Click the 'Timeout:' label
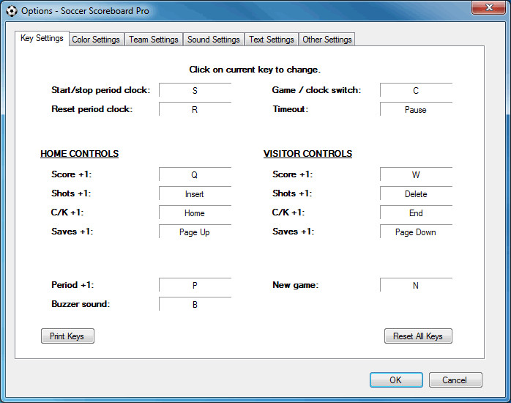Viewport: 511px width, 403px height. click(x=291, y=109)
